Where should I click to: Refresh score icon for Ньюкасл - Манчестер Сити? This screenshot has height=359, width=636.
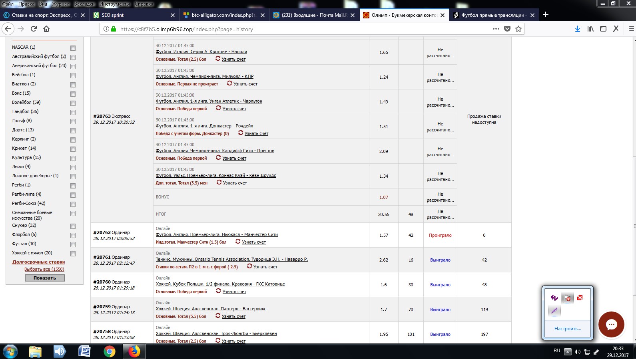pos(238,241)
